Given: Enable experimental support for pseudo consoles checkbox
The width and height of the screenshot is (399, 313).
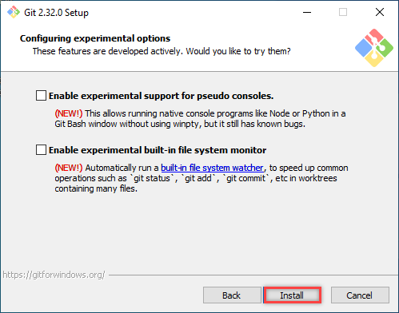Looking at the screenshot, I should [x=41, y=96].
